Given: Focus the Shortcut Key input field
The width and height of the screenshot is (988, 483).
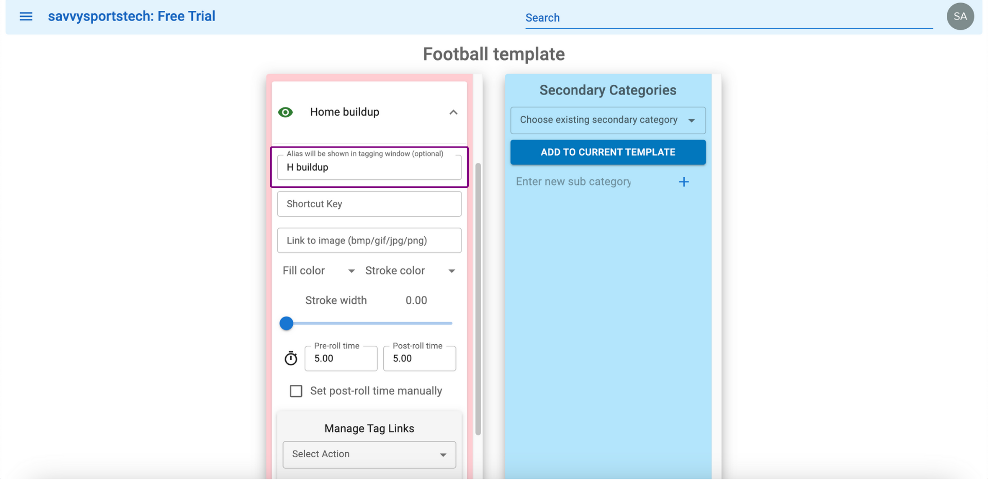Looking at the screenshot, I should coord(369,204).
